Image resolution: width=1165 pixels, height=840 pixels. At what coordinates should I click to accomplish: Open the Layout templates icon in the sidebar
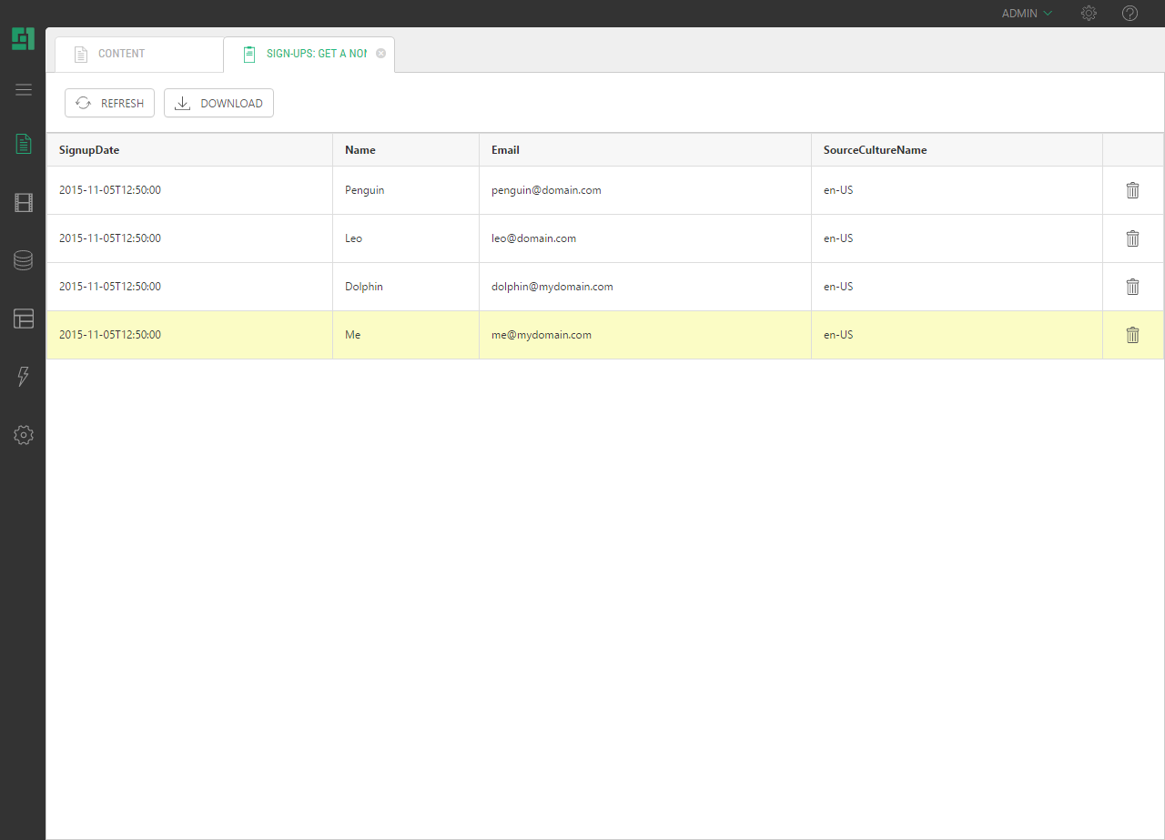[24, 319]
